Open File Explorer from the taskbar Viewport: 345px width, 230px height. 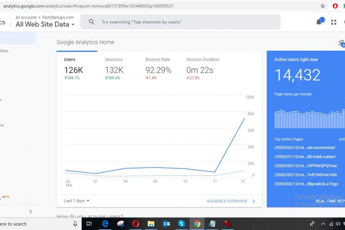coord(151,224)
